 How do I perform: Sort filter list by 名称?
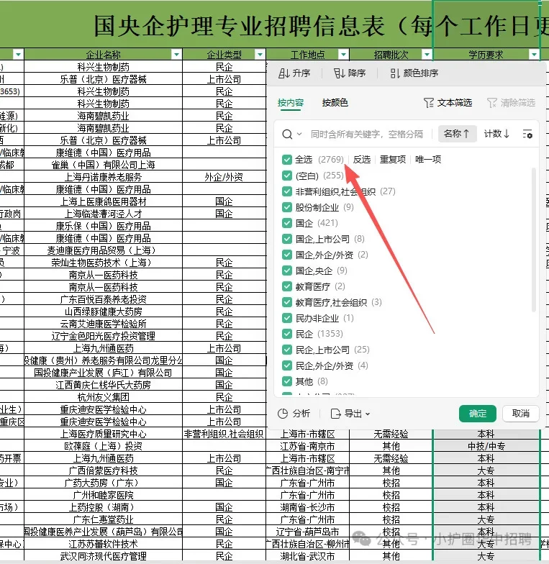(457, 134)
